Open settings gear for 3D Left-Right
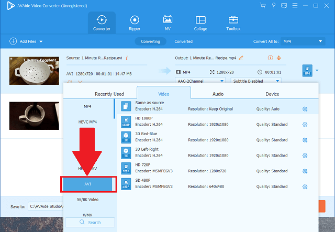 tap(305, 156)
